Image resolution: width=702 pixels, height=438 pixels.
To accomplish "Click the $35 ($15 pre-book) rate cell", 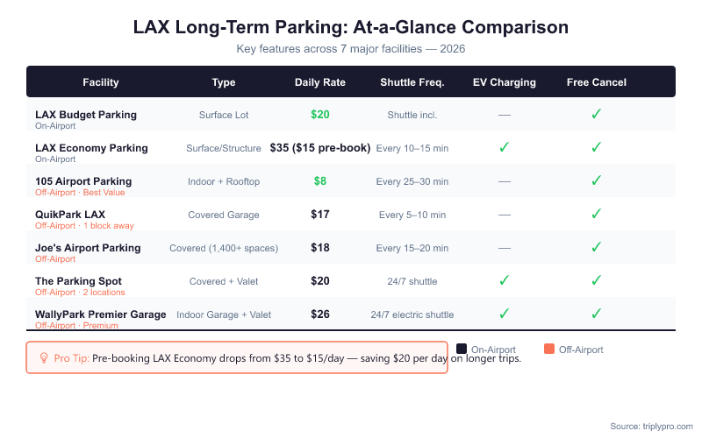I will pyautogui.click(x=320, y=147).
